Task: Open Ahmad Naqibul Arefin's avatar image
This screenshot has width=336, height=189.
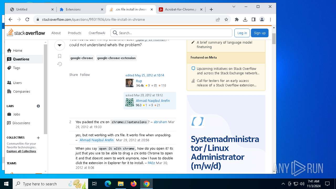Action: 130,103
